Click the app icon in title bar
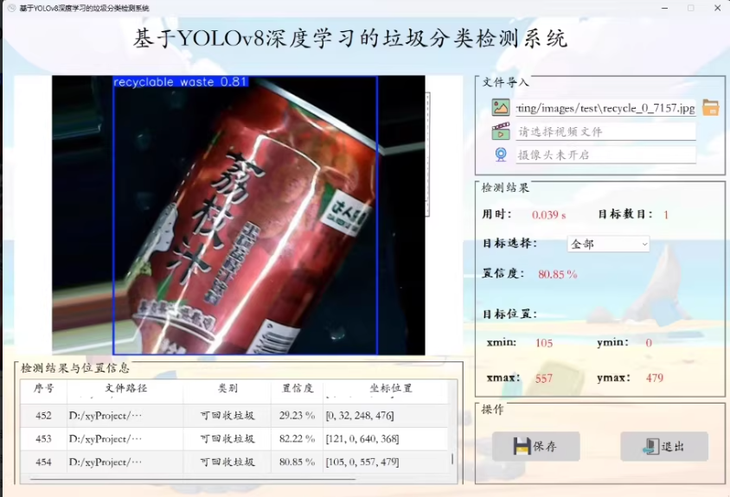Image resolution: width=730 pixels, height=497 pixels. [x=11, y=8]
